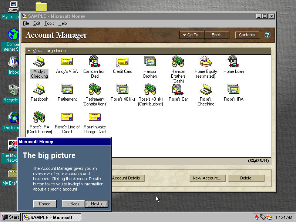This screenshot has width=296, height=222.
Task: Click Next in the tour dialog
Action: coord(97,204)
